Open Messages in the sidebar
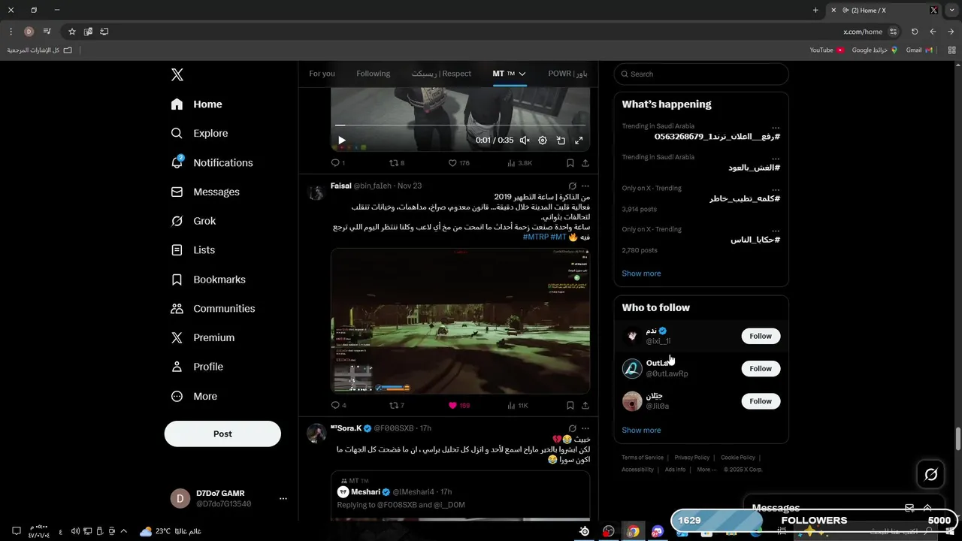Screen dimensions: 962x541 (205, 192)
